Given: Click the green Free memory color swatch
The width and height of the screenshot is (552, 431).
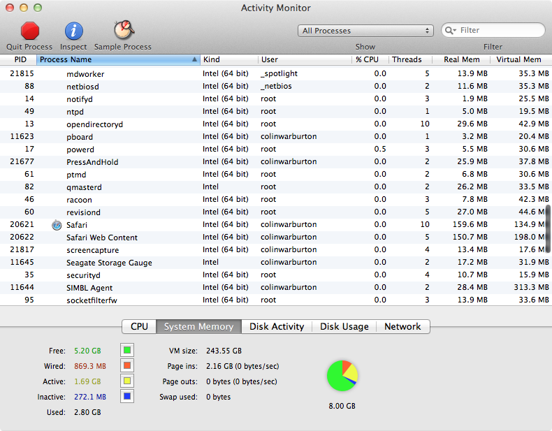Looking at the screenshot, I should (127, 350).
